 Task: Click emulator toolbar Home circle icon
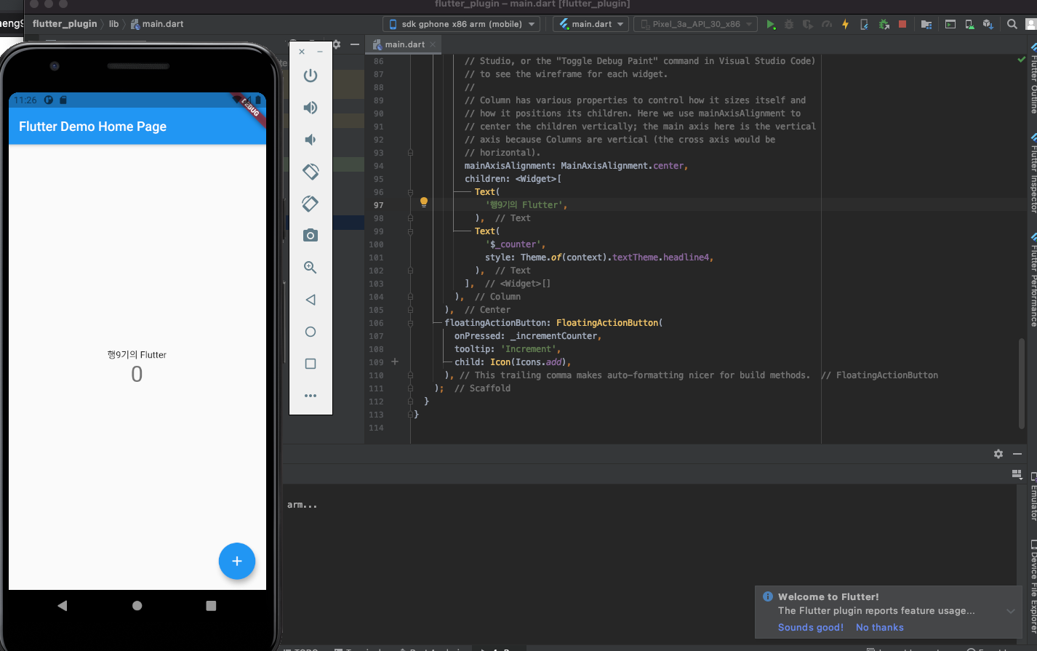click(311, 332)
